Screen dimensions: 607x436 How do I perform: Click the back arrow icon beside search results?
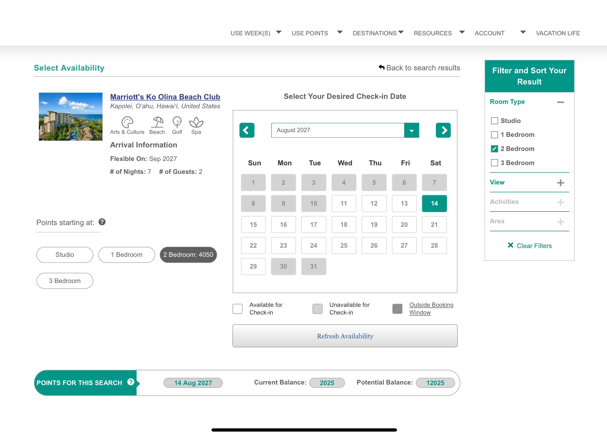[x=382, y=67]
